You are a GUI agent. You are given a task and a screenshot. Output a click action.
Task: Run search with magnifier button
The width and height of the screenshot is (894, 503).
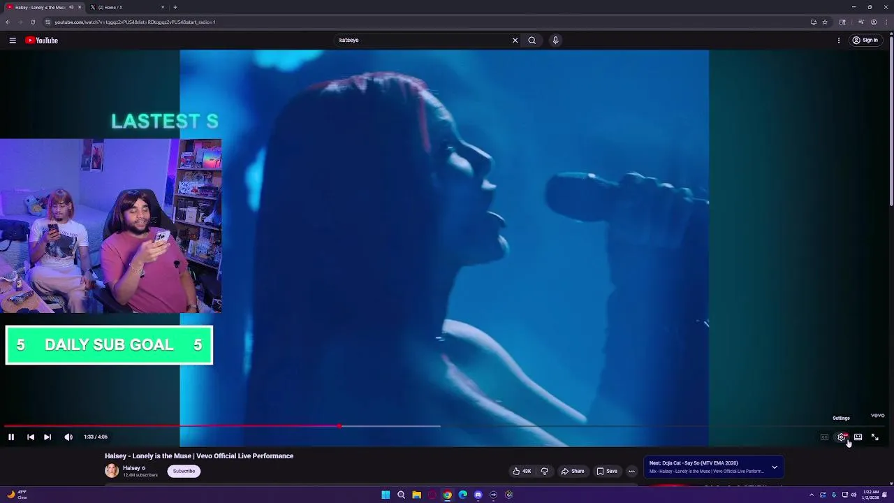click(x=532, y=40)
